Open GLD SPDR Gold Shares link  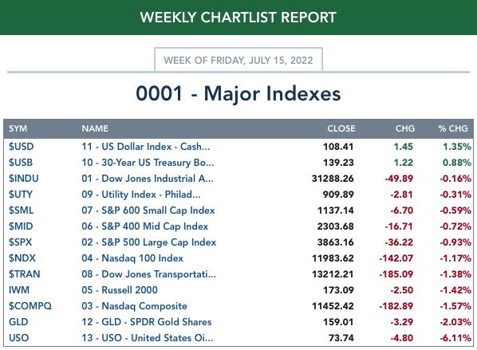tap(146, 322)
